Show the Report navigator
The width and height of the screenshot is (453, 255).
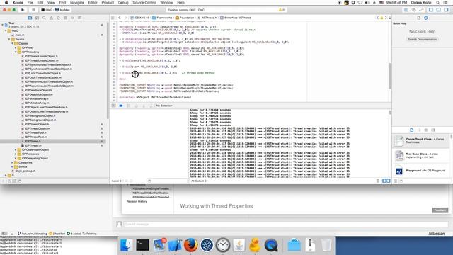tap(79, 18)
